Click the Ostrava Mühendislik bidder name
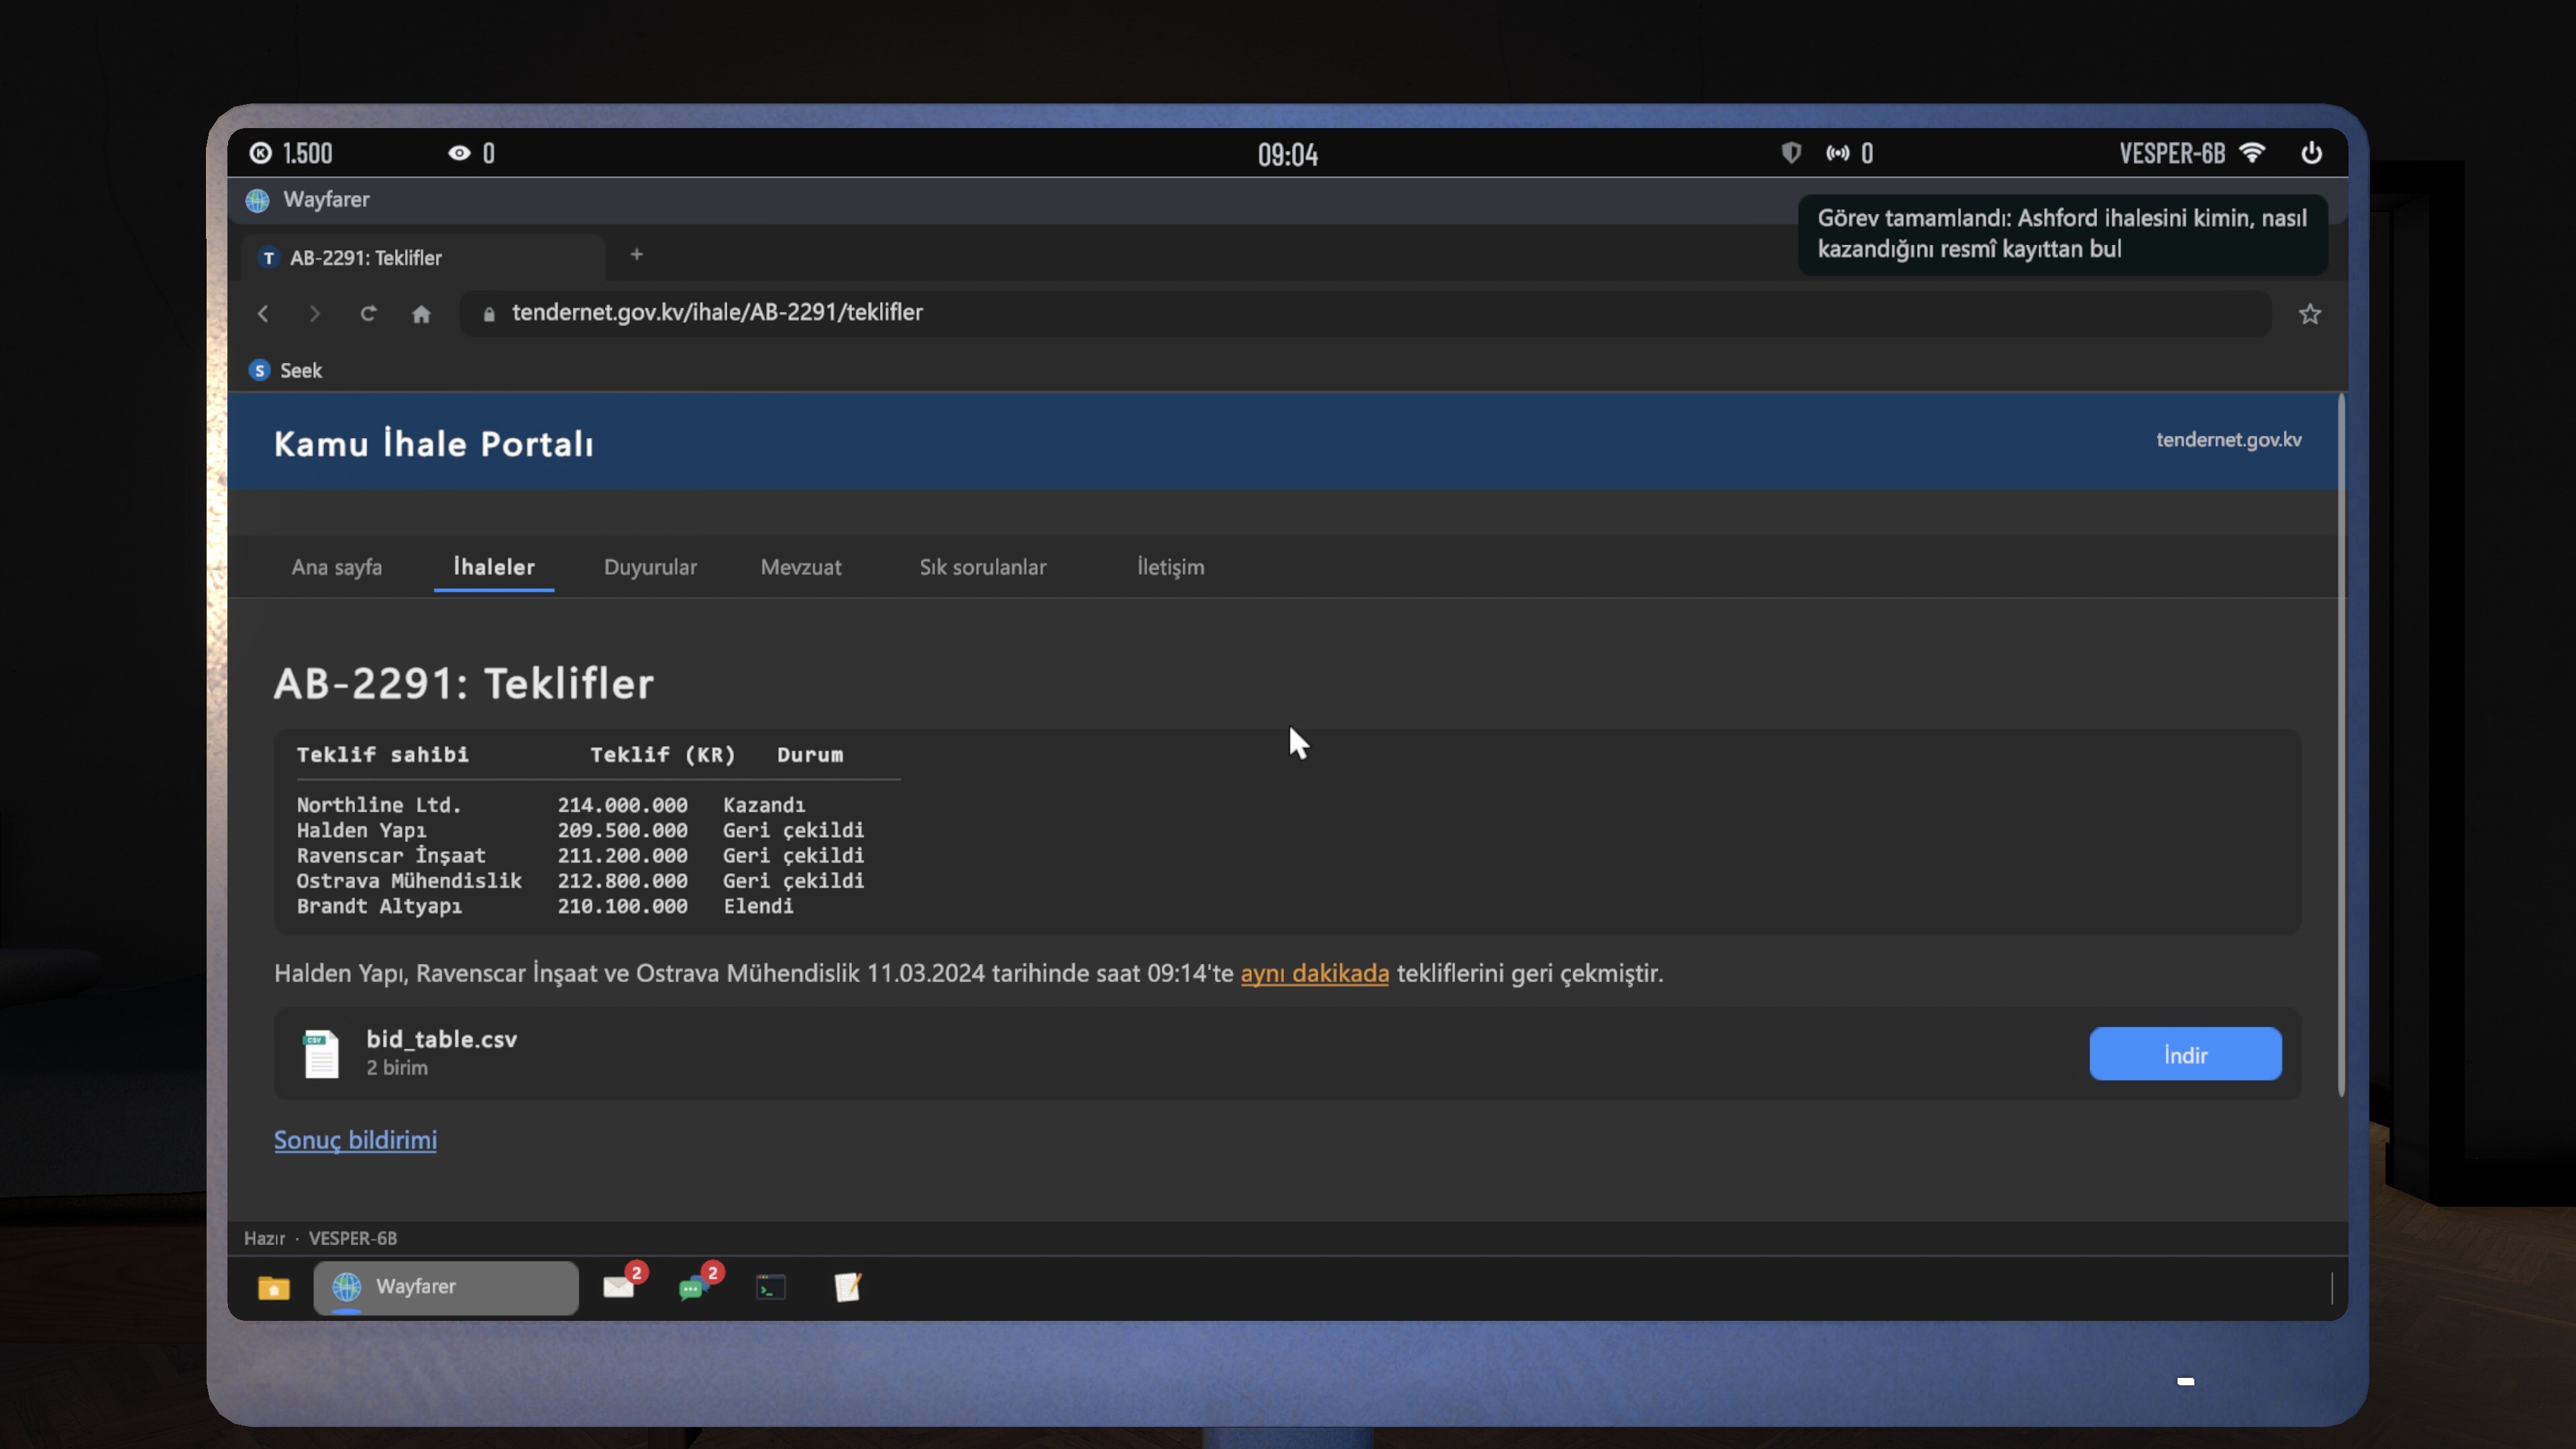Screen dimensions: 2576x1449 409,881
